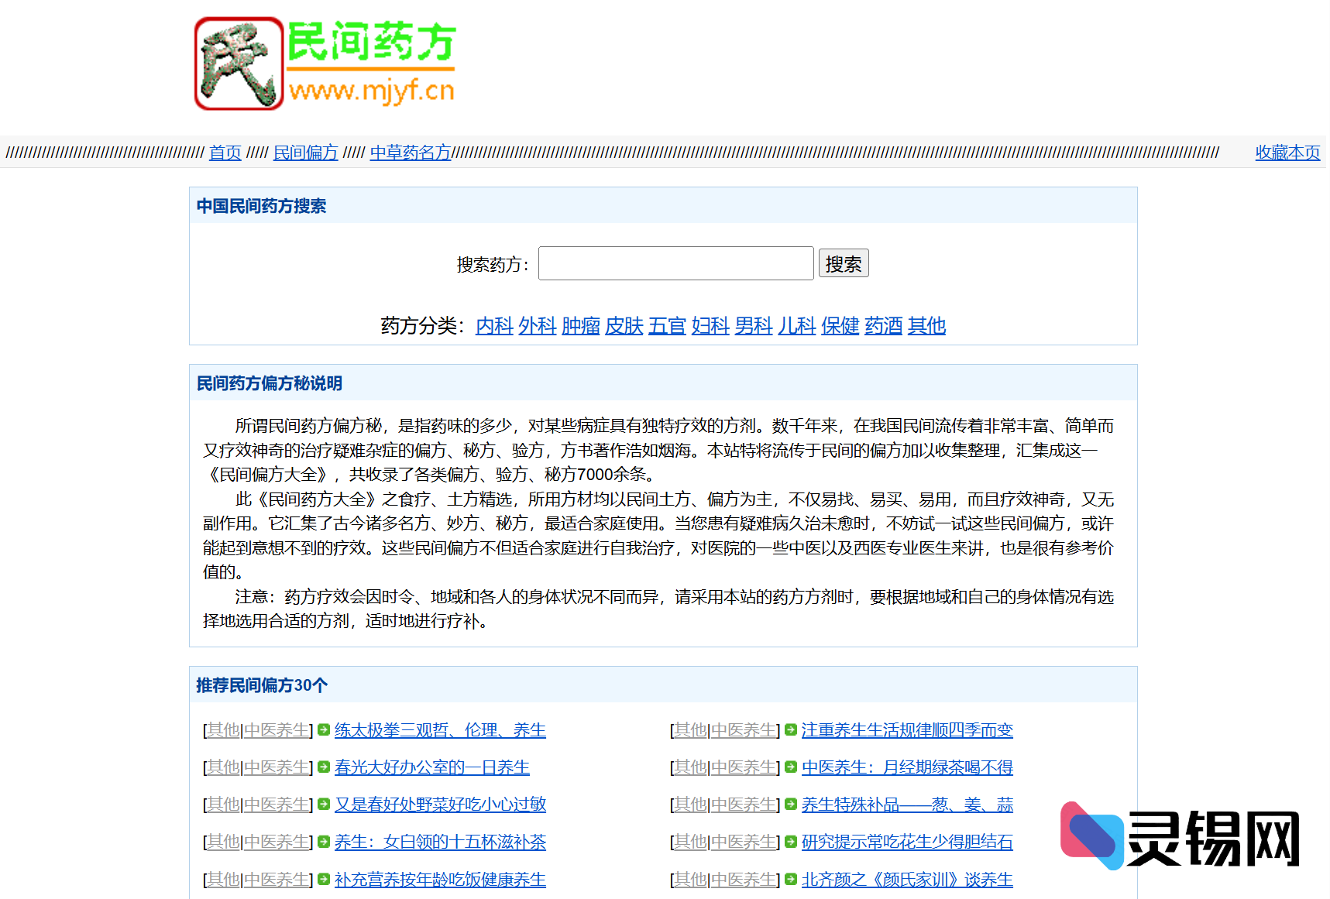Viewport: 1330px width, 899px height.
Task: Click green arrow icon beside 研究提示常吃花生少得胆结石
Action: 790,842
